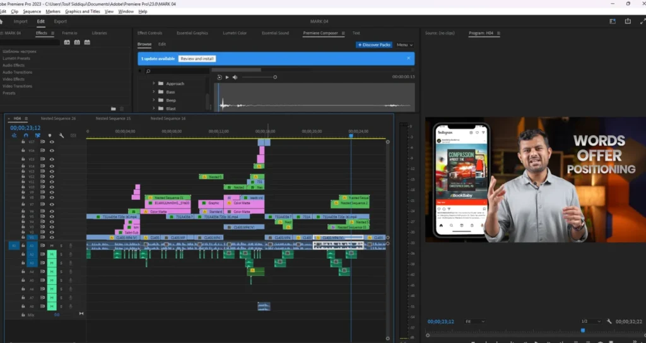Open the Sequence menu
The image size is (646, 343).
click(32, 11)
